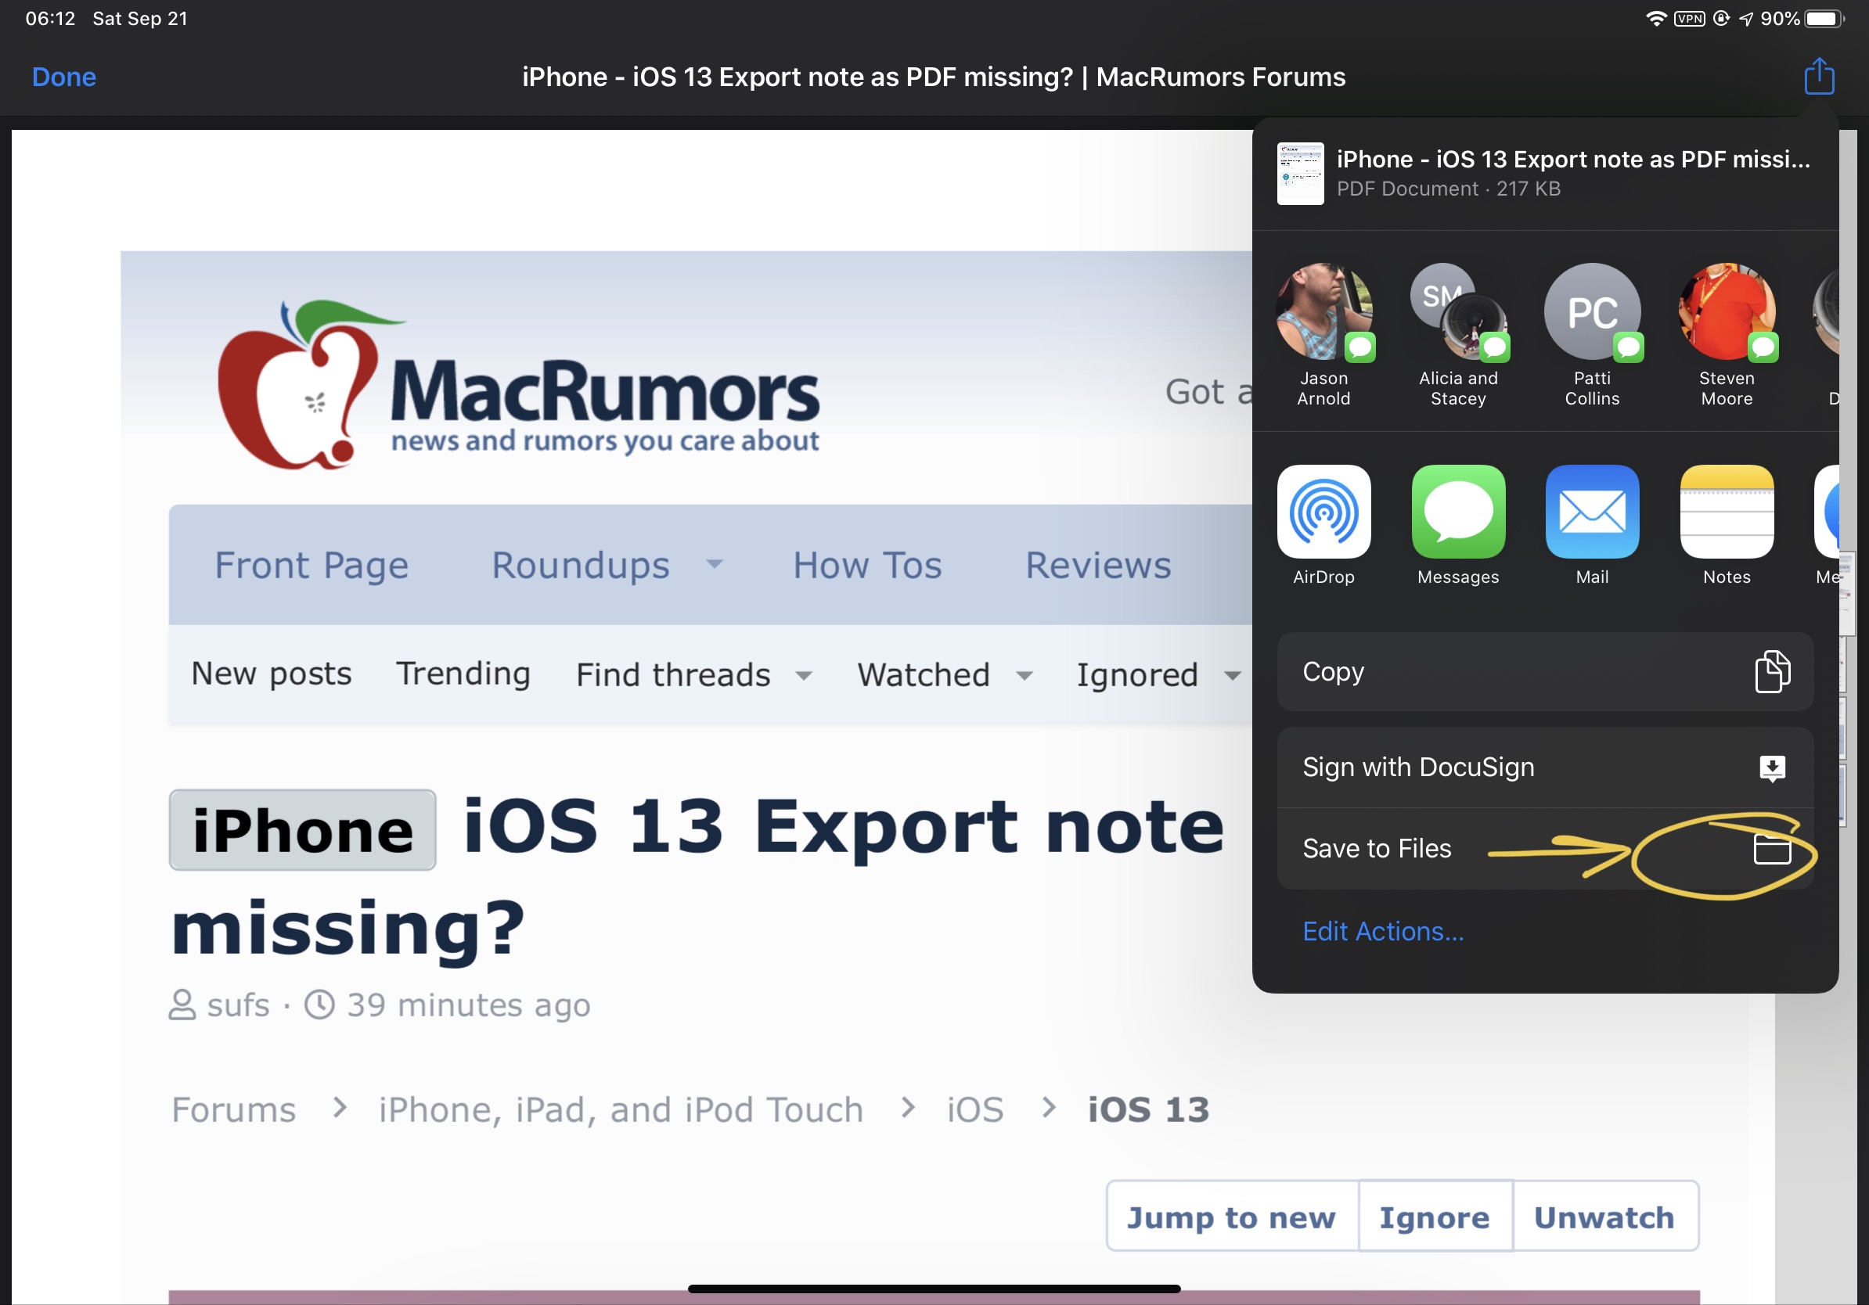Open the Roundups tab
This screenshot has height=1305, width=1869.
click(581, 566)
